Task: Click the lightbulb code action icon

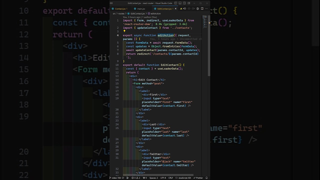Action: [x=124, y=31]
